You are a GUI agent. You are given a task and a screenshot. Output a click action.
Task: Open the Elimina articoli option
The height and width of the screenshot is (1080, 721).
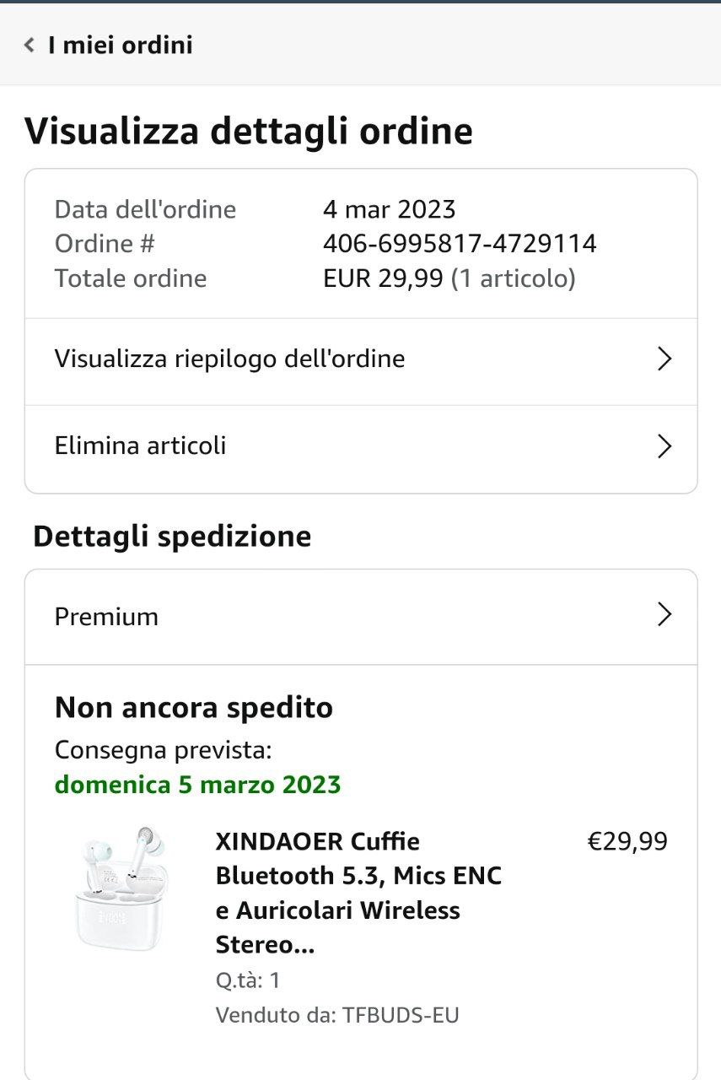(x=140, y=445)
